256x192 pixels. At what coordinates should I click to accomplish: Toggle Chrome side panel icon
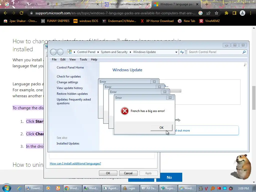pyautogui.click(x=234, y=13)
